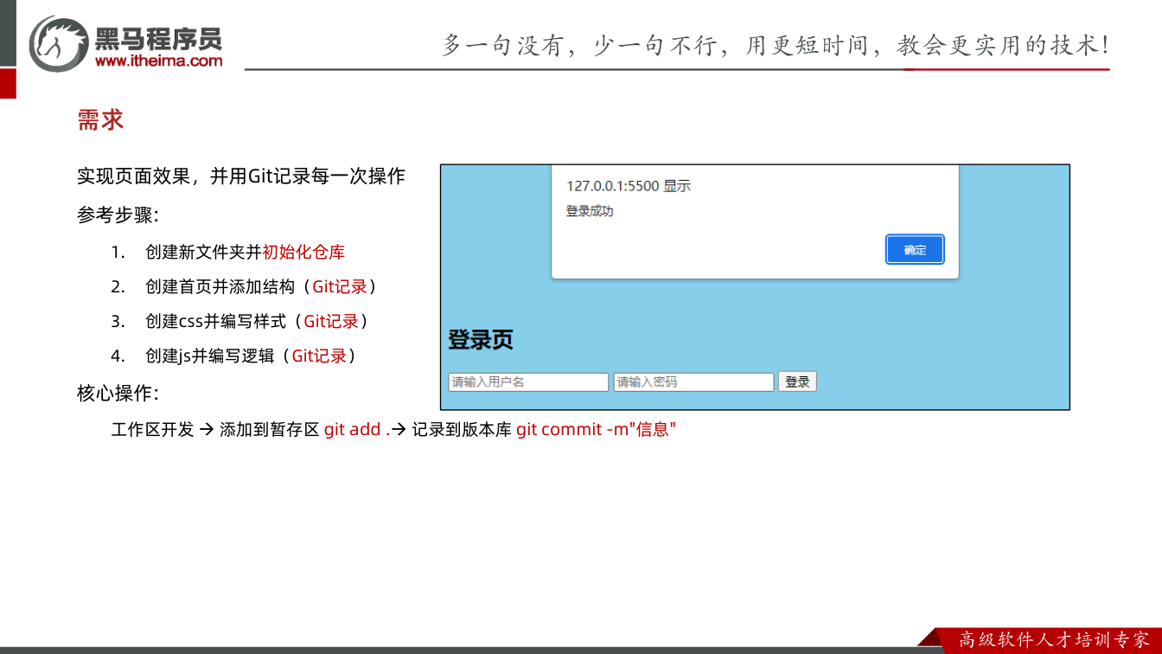Viewport: 1162px width, 654px height.
Task: Click the 核心操作 label
Action: coord(118,394)
